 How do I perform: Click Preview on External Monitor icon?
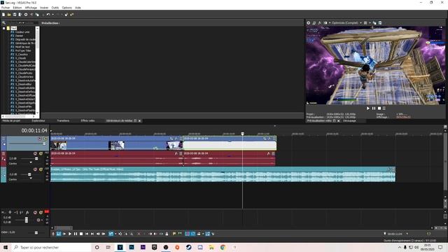click(x=314, y=23)
